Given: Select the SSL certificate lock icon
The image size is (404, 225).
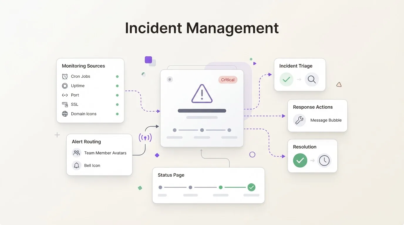Looking at the screenshot, I should pos(65,104).
